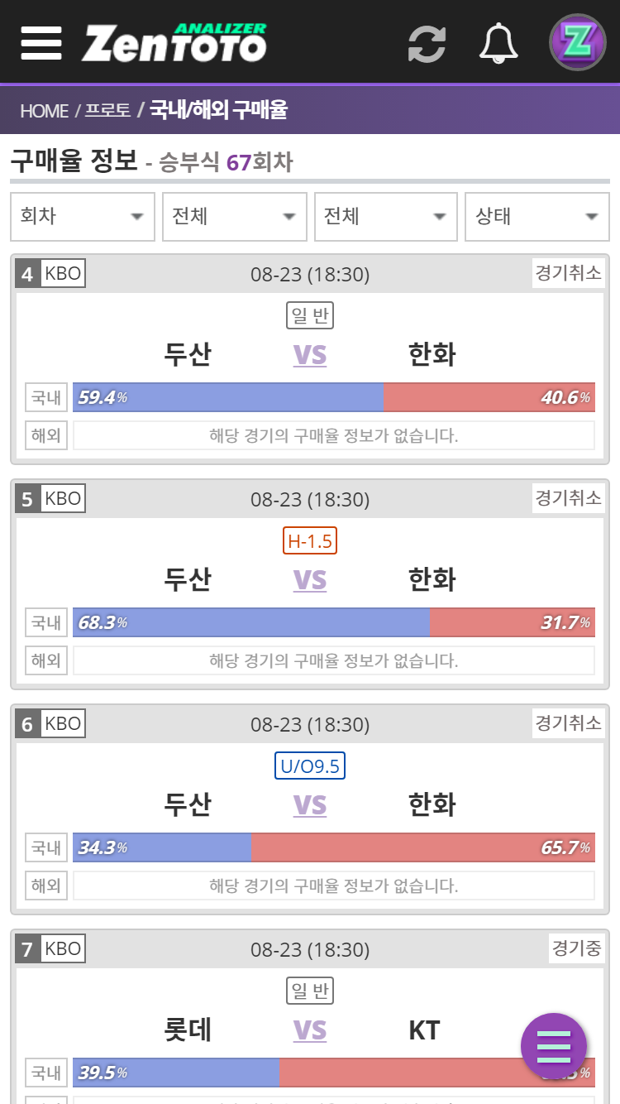This screenshot has width=620, height=1104.
Task: Open 프로토 breadcrumb link
Action: pos(107,110)
